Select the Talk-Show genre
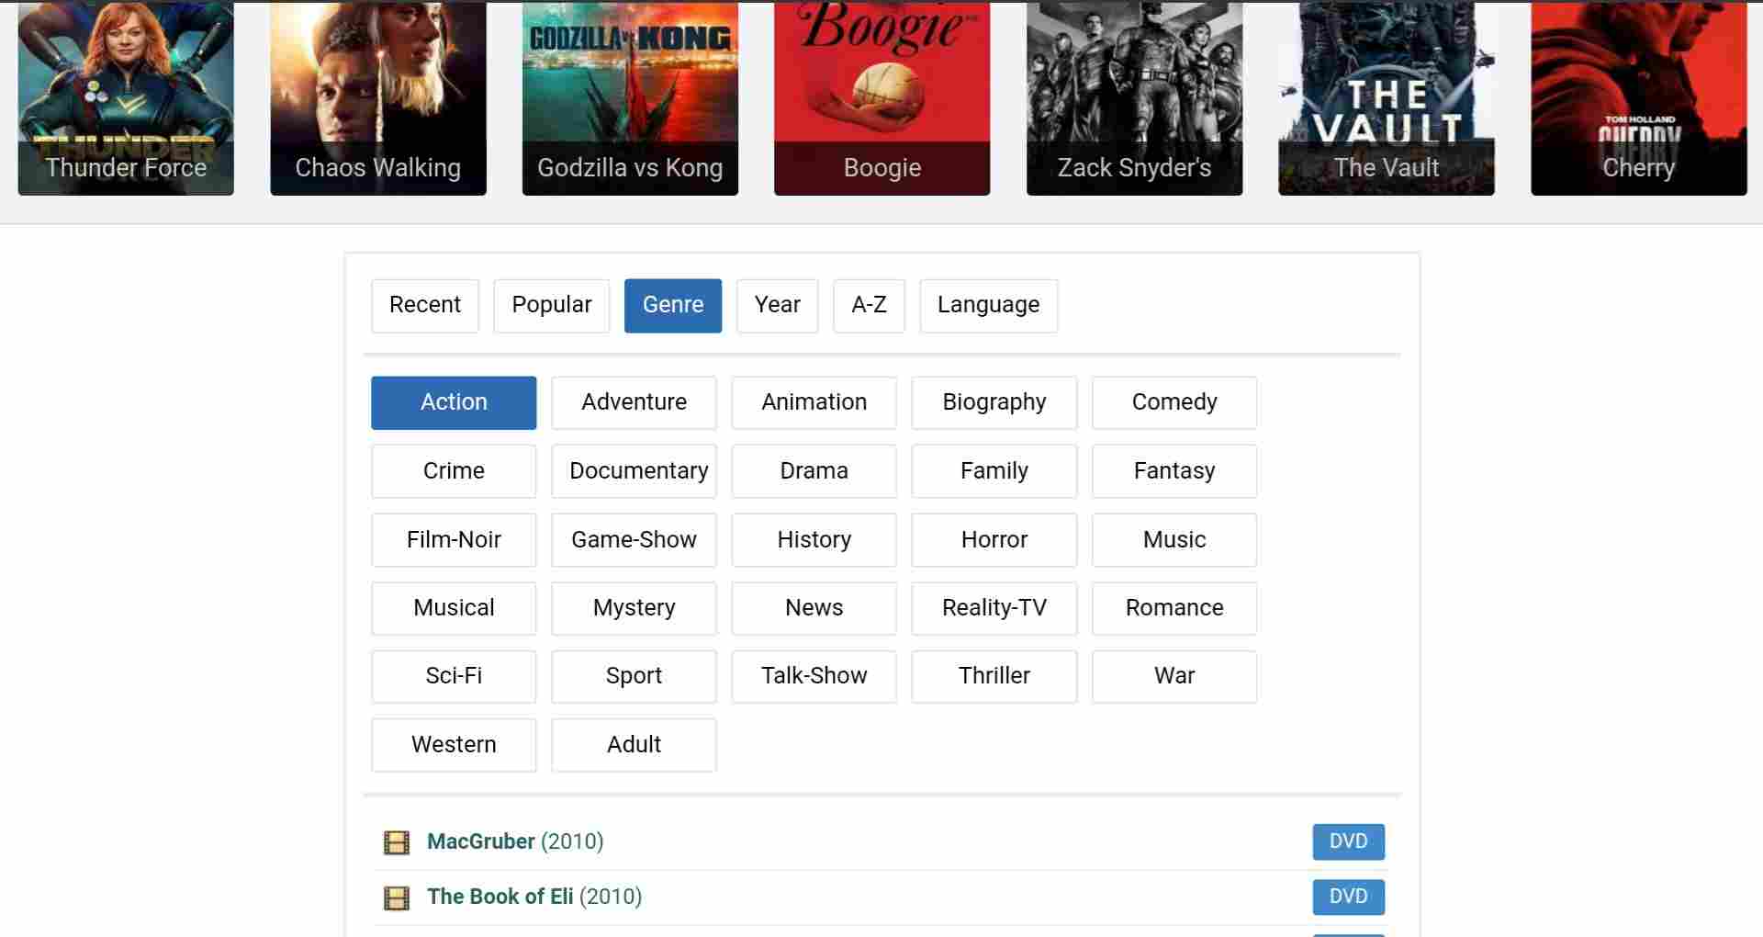Image resolution: width=1763 pixels, height=937 pixels. click(x=814, y=677)
